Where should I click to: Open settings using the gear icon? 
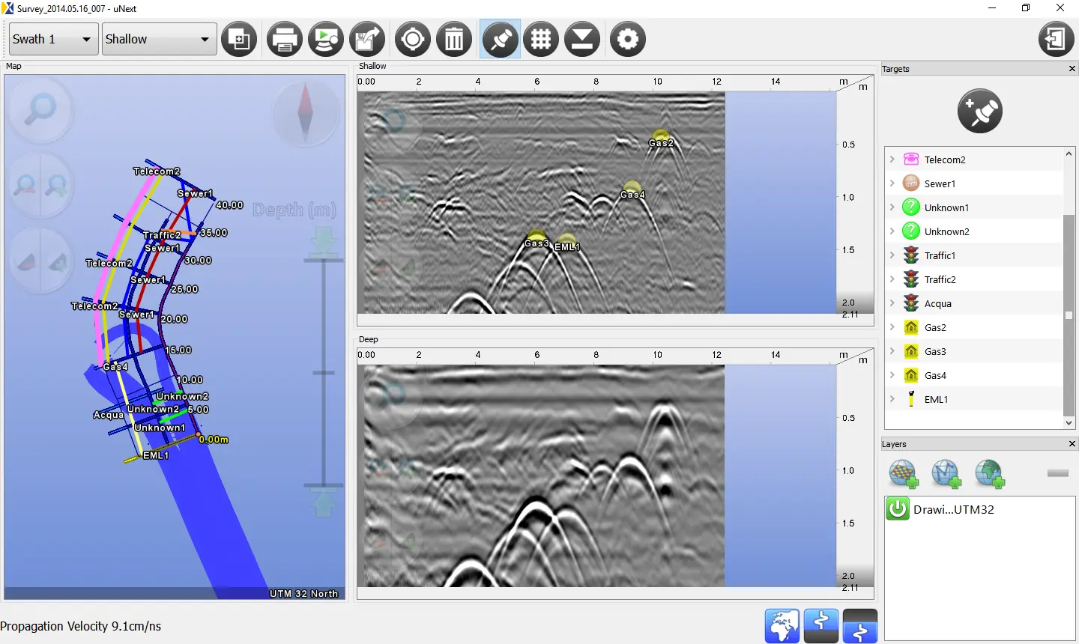tap(627, 39)
